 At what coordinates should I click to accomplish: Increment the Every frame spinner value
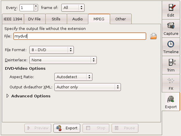(36, 6)
